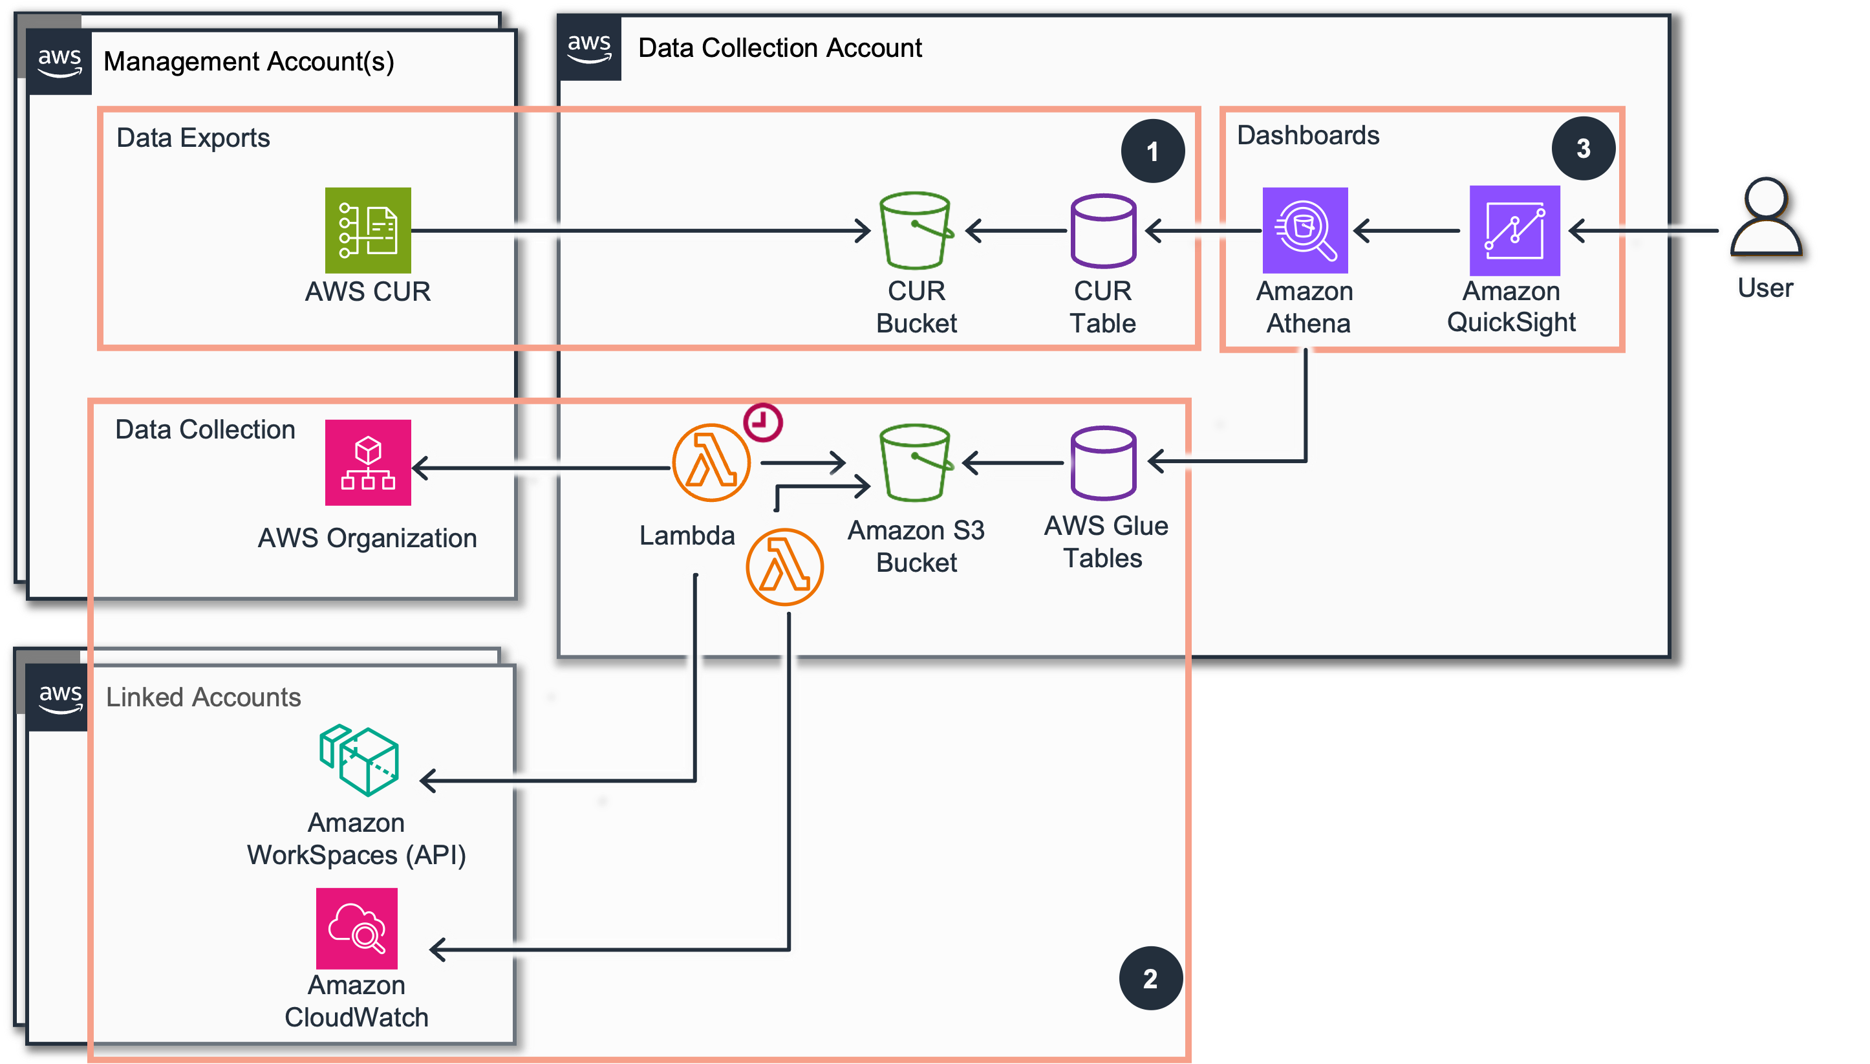Click the AWS Organization text label

(x=367, y=538)
